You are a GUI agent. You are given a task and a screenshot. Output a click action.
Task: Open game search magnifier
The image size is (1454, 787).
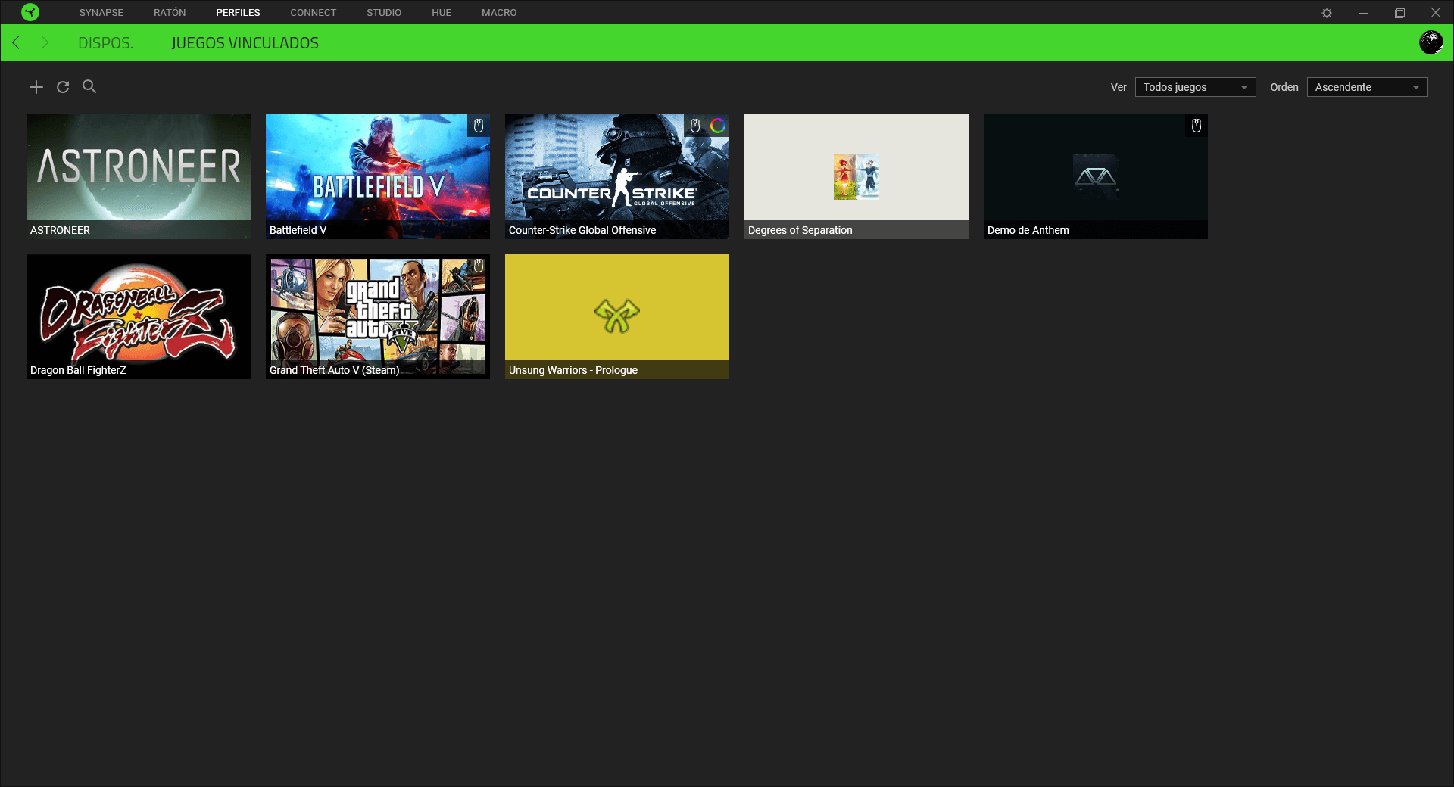(x=89, y=86)
